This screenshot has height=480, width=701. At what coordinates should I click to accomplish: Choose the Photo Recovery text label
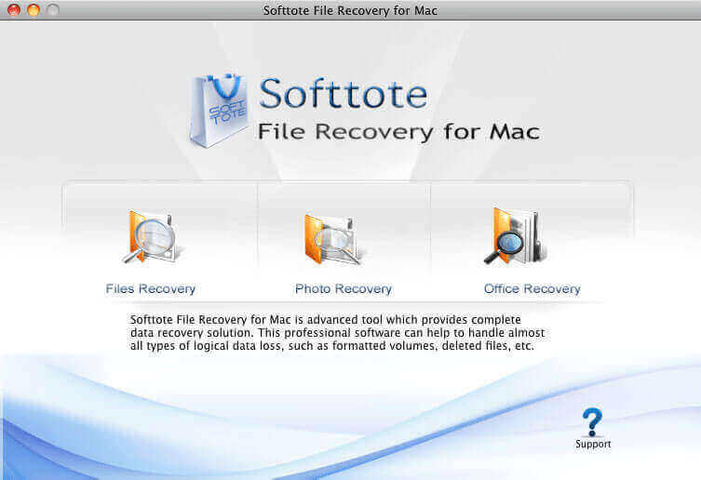[x=344, y=289]
